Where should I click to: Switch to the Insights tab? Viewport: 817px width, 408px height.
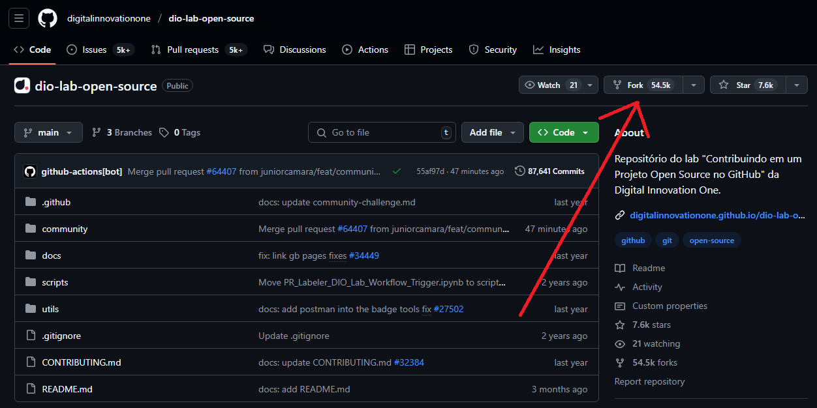tap(557, 50)
